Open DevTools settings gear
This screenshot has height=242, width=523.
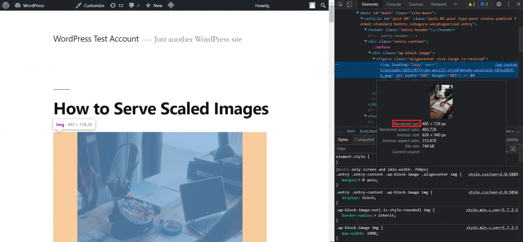pyautogui.click(x=499, y=4)
